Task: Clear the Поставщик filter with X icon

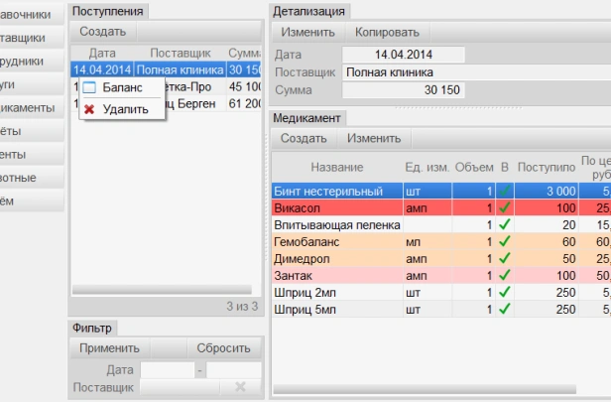Action: 239,387
